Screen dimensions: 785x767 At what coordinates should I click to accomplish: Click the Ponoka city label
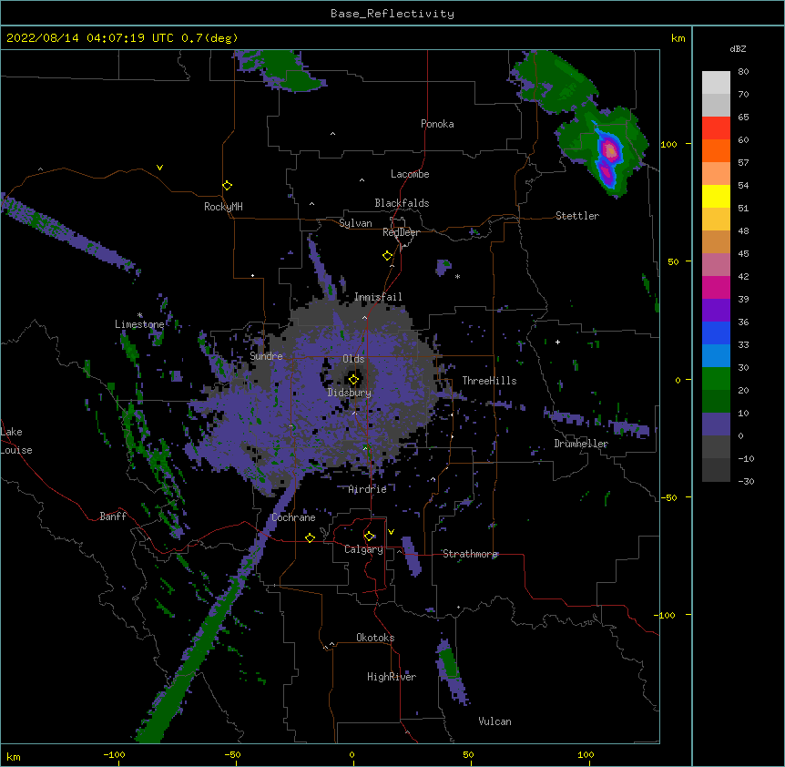coord(437,124)
